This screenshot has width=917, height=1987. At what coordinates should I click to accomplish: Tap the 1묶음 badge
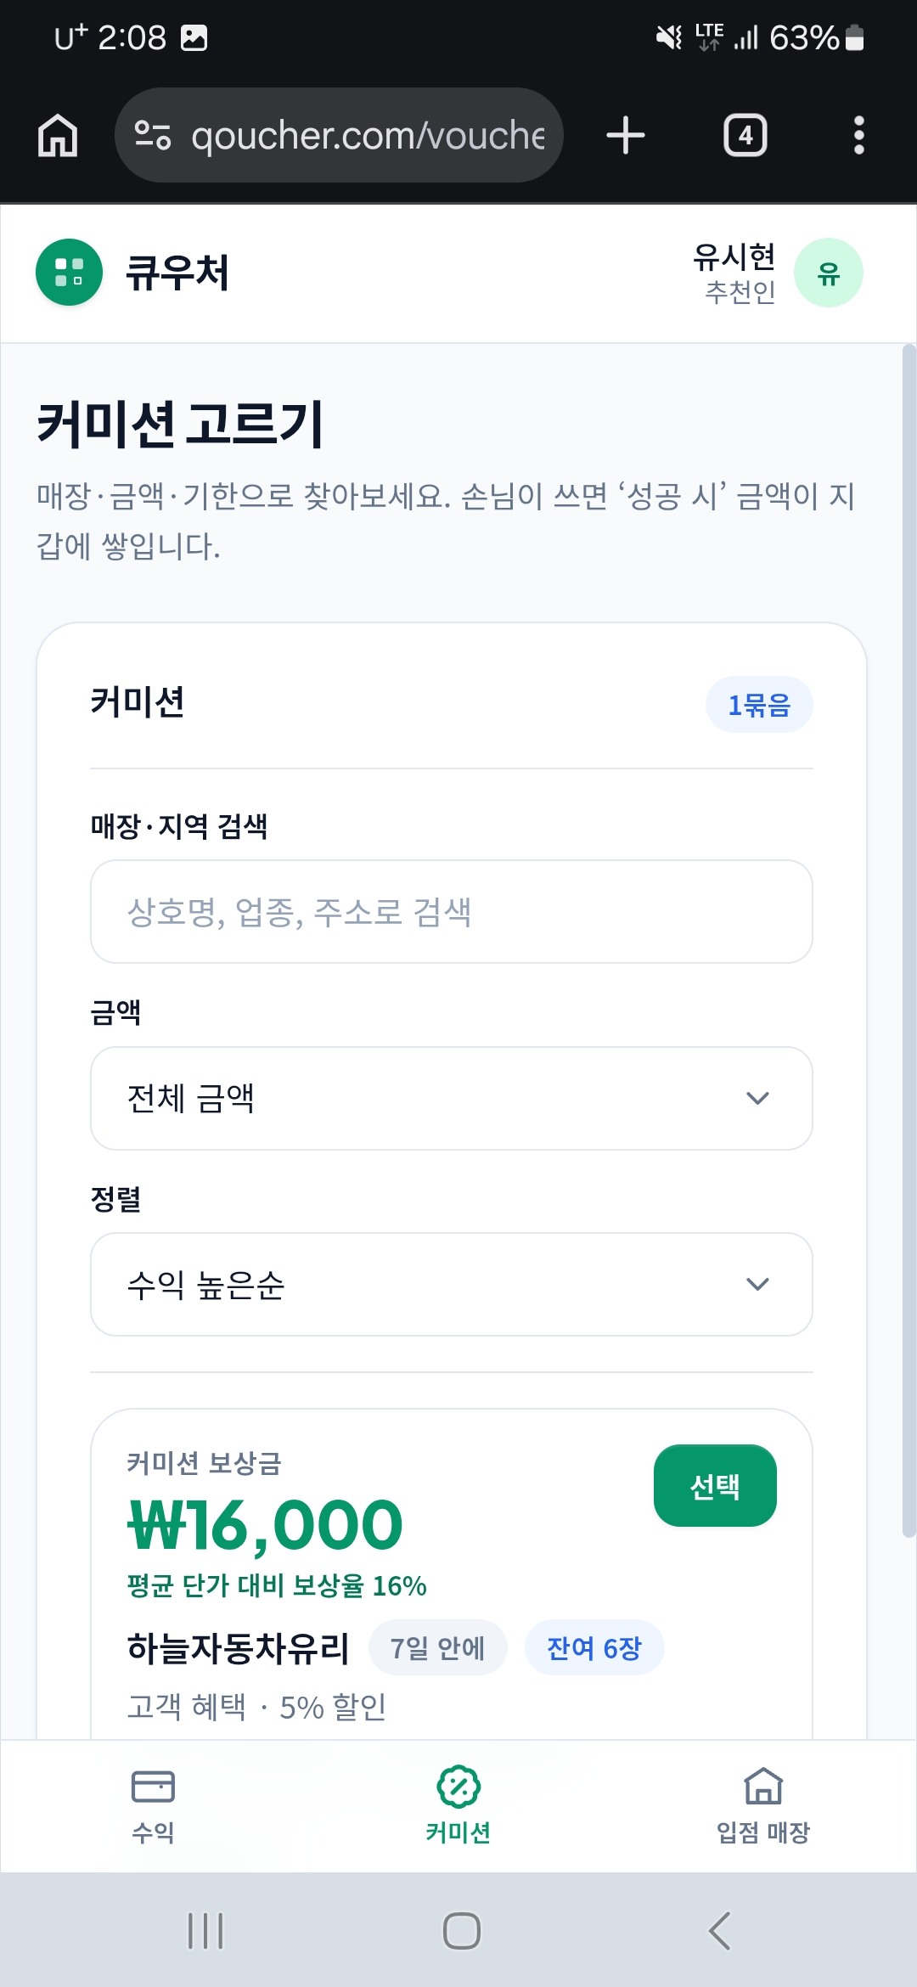(x=759, y=705)
